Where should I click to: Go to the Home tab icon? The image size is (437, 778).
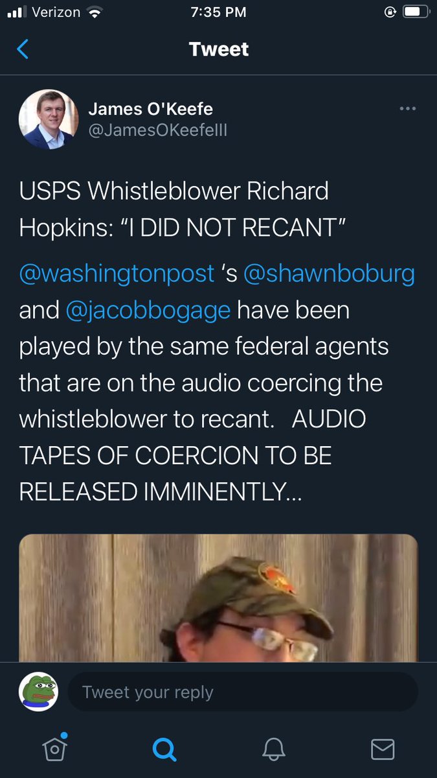pos(55,748)
